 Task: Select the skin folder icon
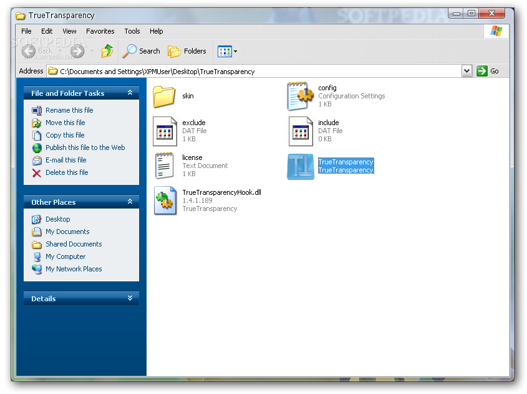pos(165,96)
